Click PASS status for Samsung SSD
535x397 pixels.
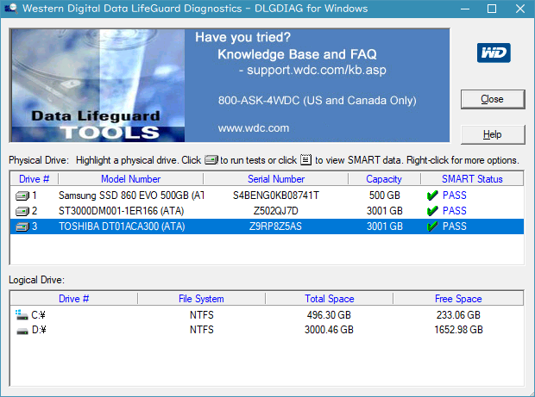click(455, 195)
